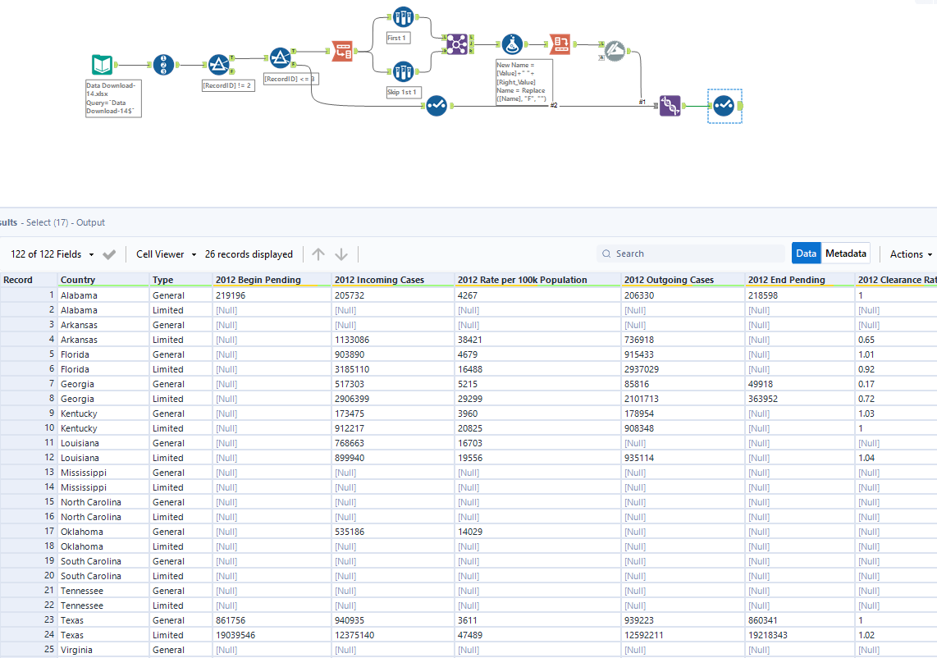Switch to the Metadata tab
This screenshot has width=937, height=658.
845,254
